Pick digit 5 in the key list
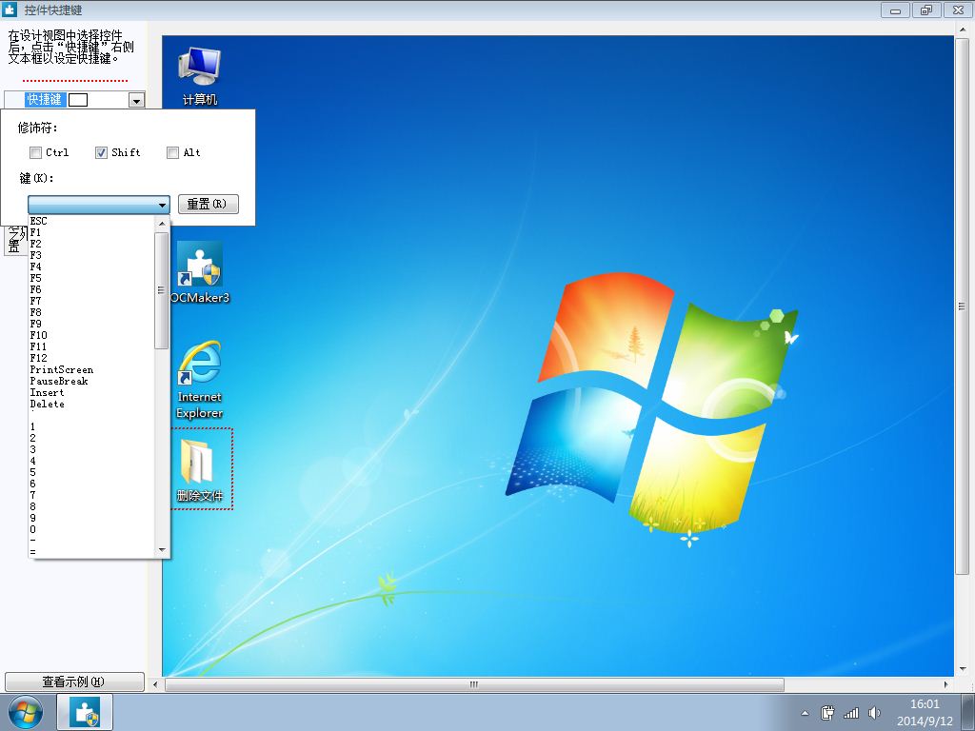The image size is (975, 731). [90, 472]
